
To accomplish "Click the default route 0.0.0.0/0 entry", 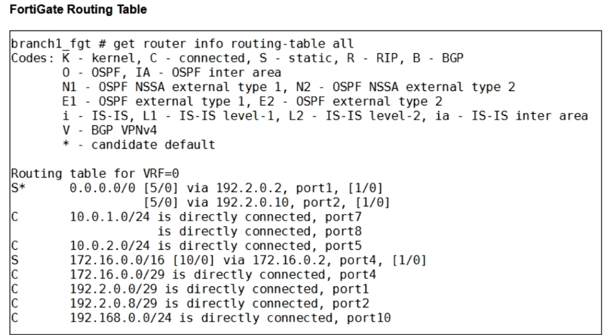I will 103,188.
